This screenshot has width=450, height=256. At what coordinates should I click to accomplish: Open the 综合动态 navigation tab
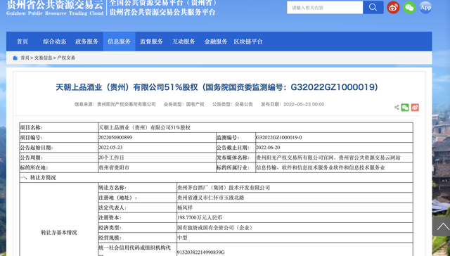point(55,41)
